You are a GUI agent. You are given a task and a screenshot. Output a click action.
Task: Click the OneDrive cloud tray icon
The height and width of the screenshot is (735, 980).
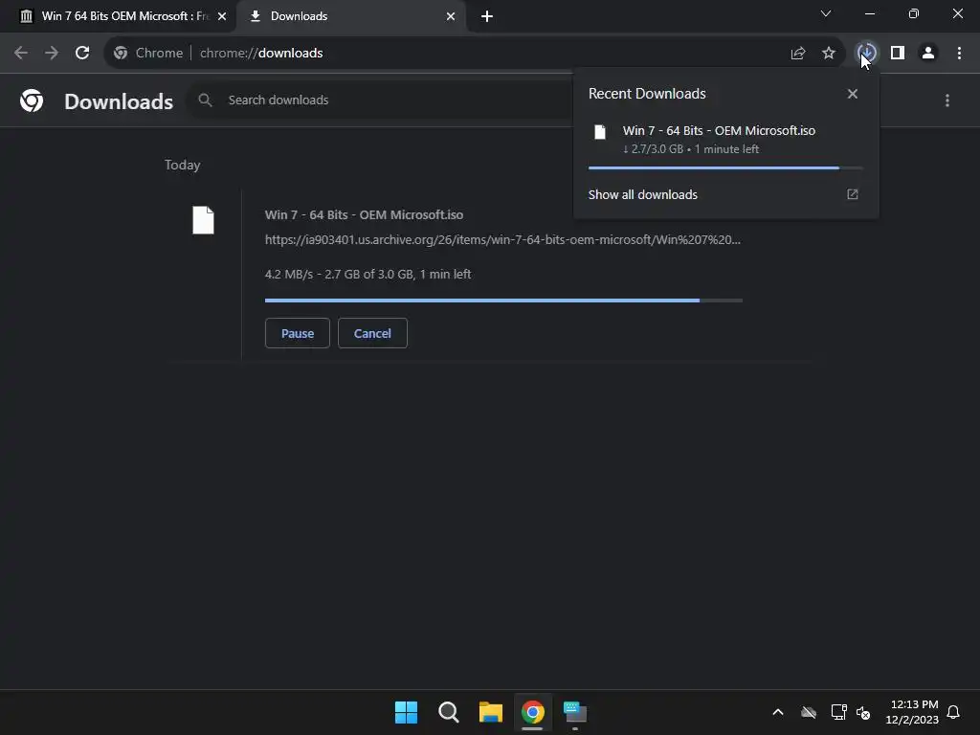809,712
